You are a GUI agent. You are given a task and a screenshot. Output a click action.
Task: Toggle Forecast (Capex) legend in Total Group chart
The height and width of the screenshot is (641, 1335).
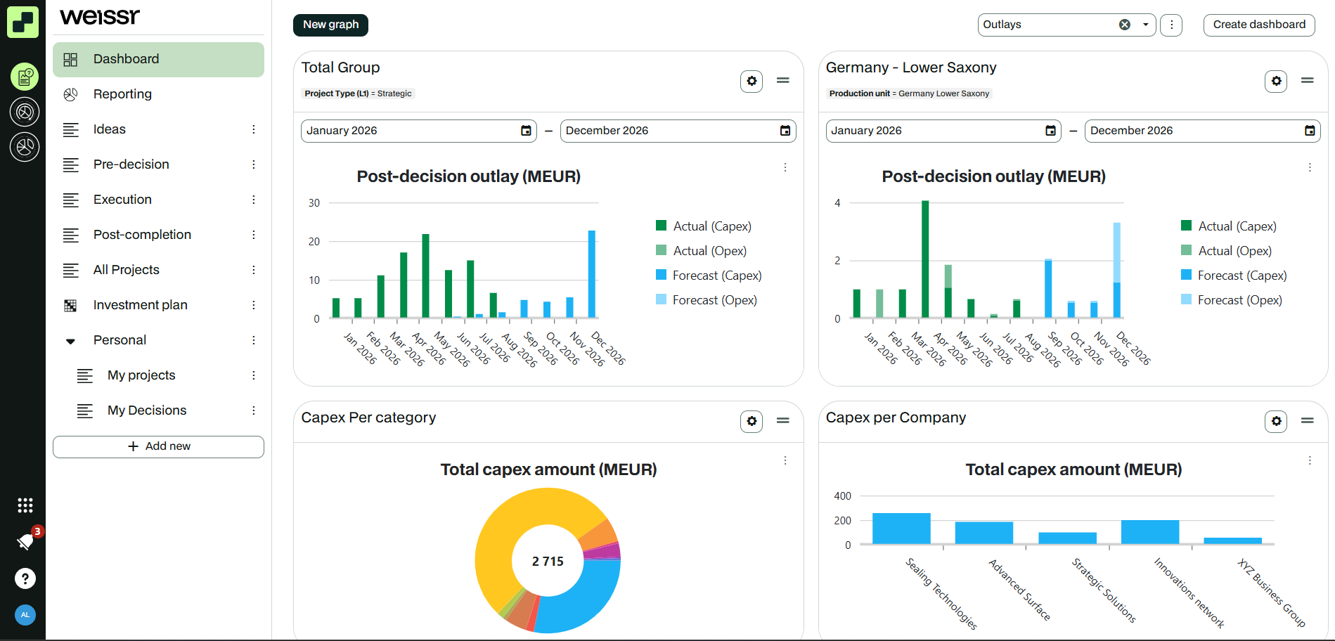click(709, 276)
